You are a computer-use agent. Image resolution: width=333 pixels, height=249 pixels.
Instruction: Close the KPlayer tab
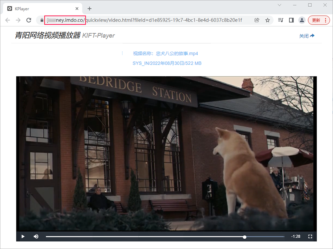[x=77, y=9]
